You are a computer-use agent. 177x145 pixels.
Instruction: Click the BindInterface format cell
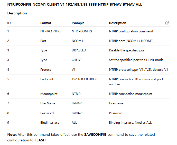point(50,123)
